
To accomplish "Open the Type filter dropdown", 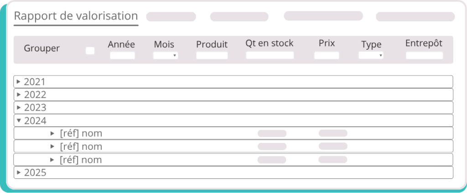I will (x=371, y=56).
